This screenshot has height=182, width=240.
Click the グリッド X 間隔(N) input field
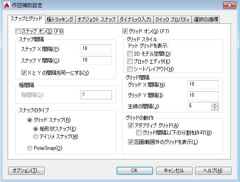tap(203, 84)
